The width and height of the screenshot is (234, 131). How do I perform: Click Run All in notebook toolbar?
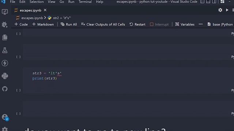click(x=69, y=24)
